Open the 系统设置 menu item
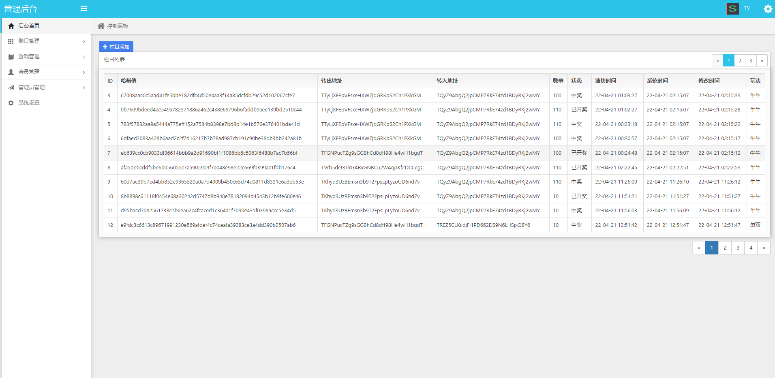 coord(29,103)
